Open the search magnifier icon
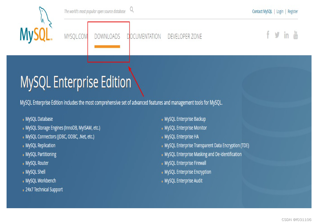This screenshot has width=316, height=224. [131, 10]
